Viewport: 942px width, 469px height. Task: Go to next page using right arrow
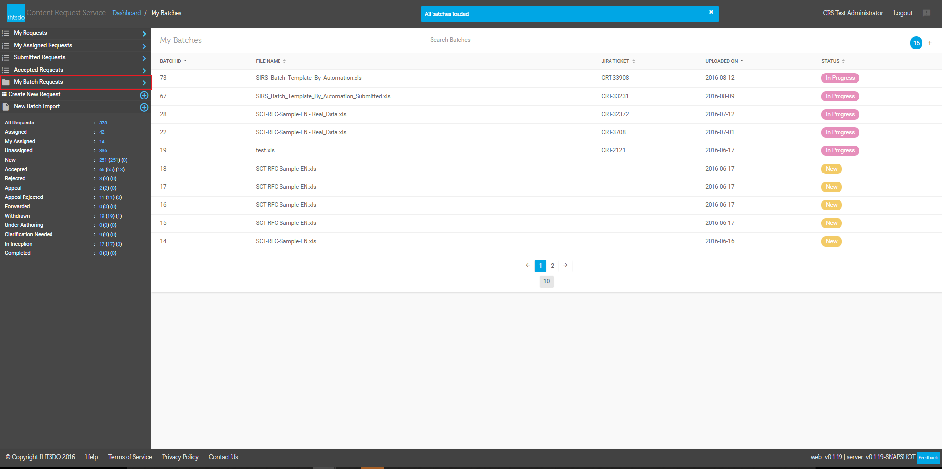click(565, 265)
